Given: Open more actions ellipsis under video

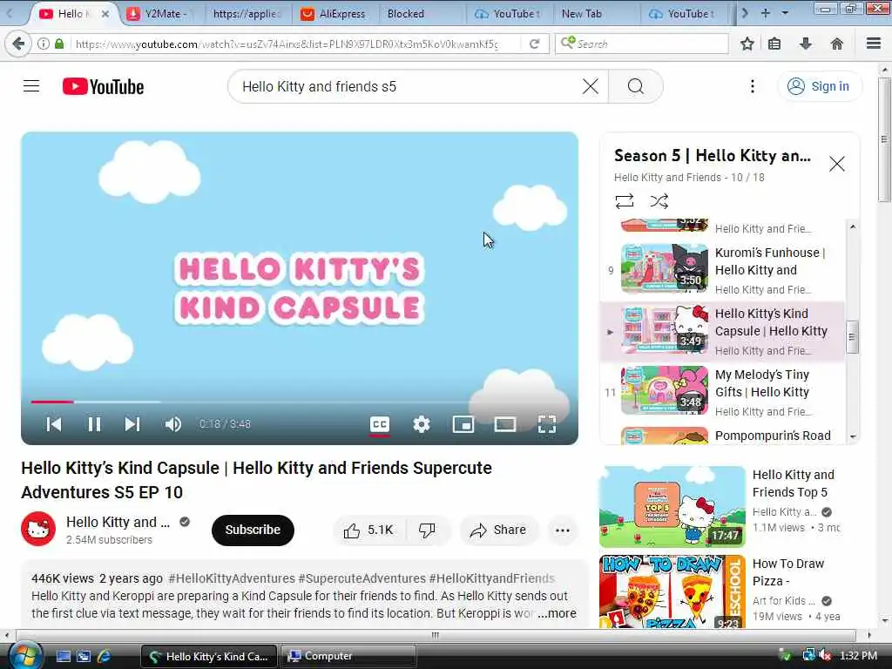Looking at the screenshot, I should [x=562, y=530].
